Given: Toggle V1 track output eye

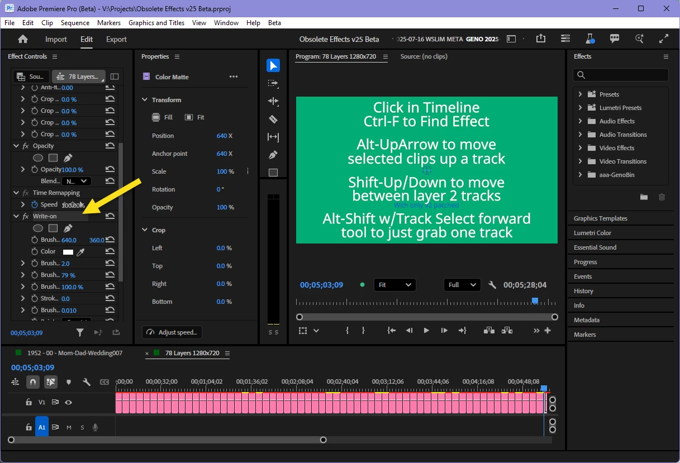Looking at the screenshot, I should coord(68,402).
